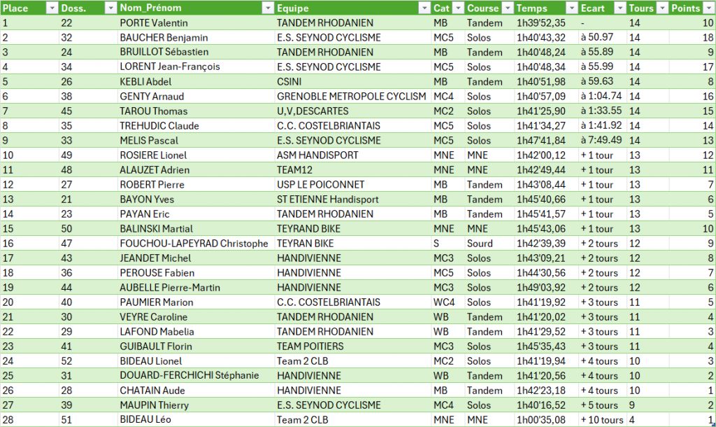Open the Place column filter dropdown
The height and width of the screenshot is (427, 716).
click(52, 8)
